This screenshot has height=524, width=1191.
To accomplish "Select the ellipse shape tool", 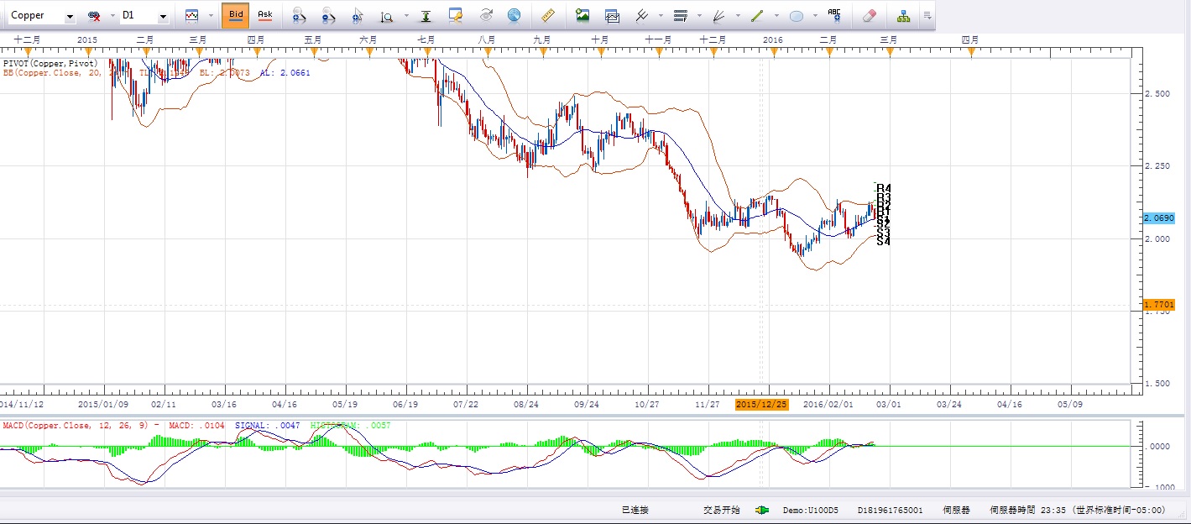I will [797, 15].
